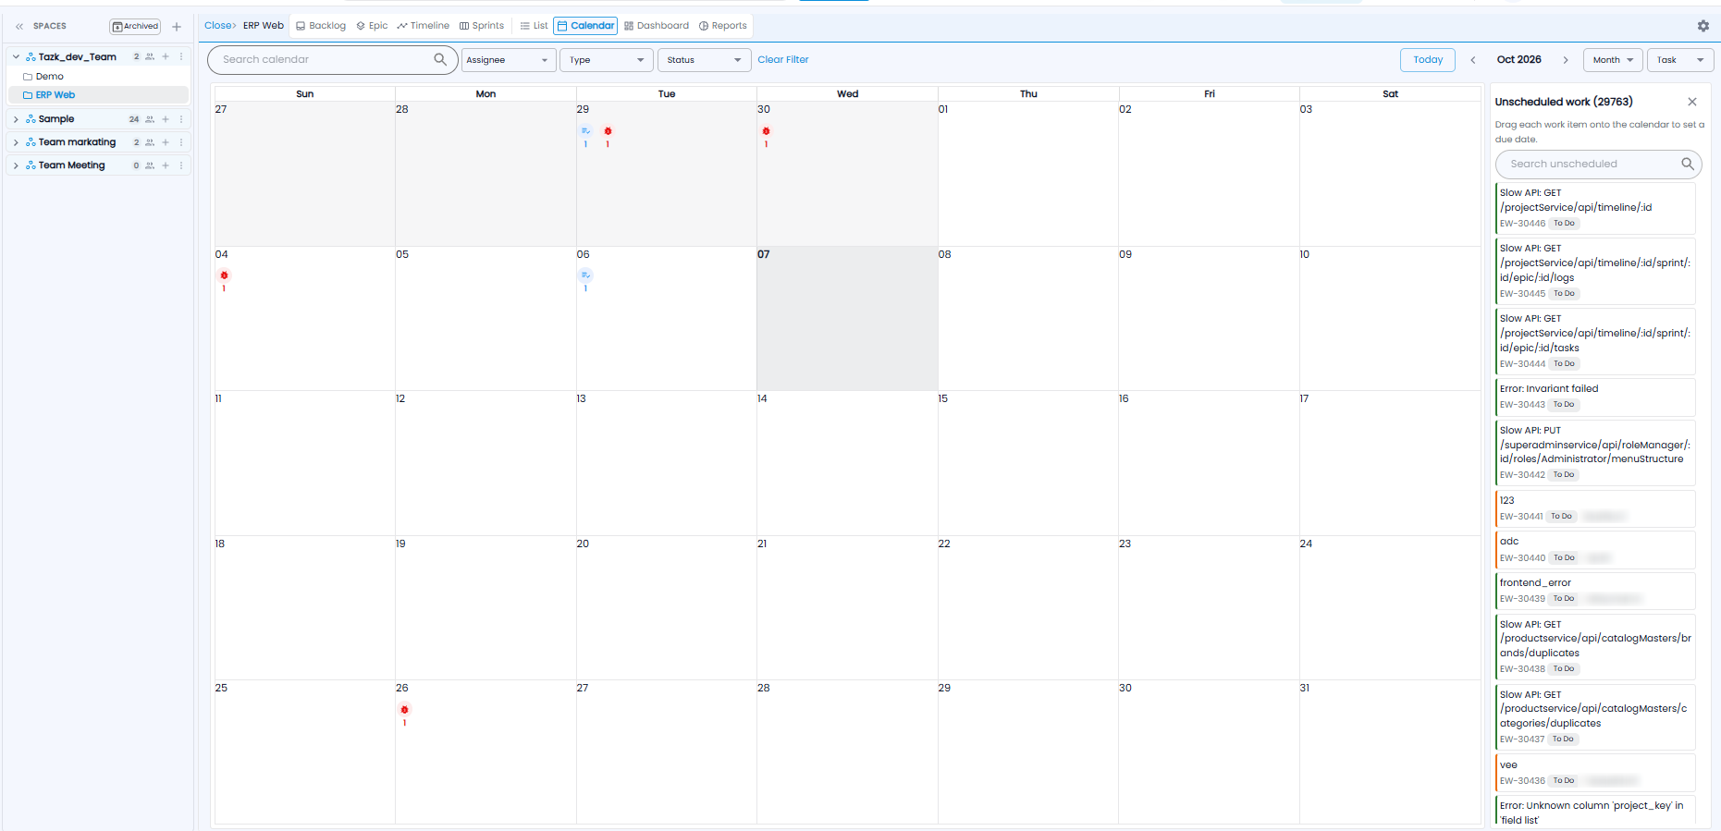The image size is (1721, 831).
Task: Click the Clear Filter link
Action: (783, 60)
